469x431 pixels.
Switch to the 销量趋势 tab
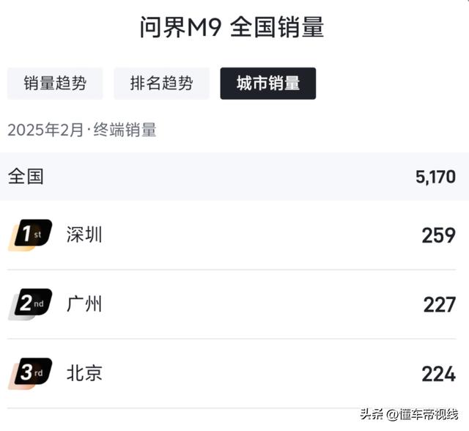55,84
